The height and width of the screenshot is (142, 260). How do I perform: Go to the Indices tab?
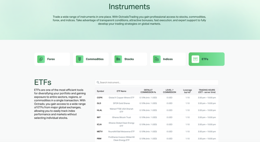coord(168,59)
